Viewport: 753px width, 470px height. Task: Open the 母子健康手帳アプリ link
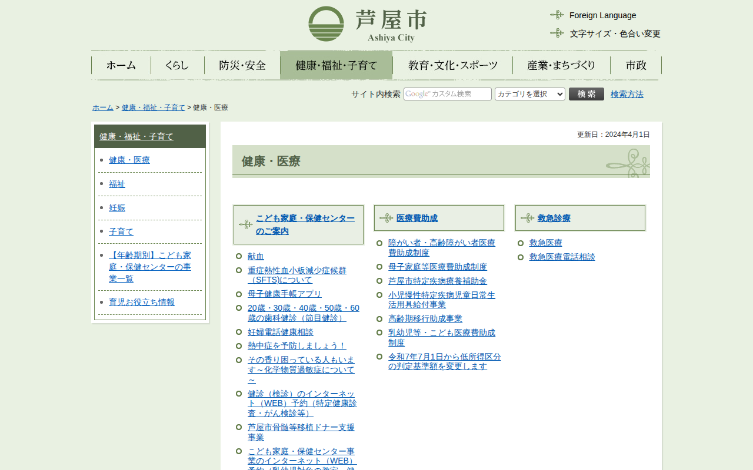click(285, 294)
